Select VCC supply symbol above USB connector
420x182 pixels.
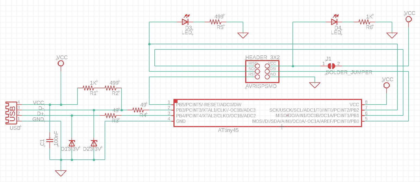click(61, 63)
